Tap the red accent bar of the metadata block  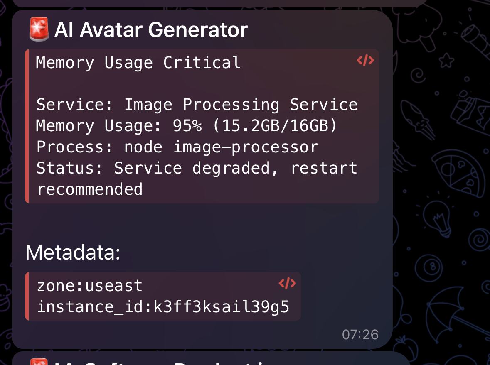click(x=27, y=296)
